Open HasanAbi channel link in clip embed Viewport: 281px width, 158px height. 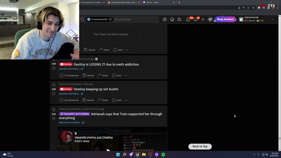[x=80, y=137]
